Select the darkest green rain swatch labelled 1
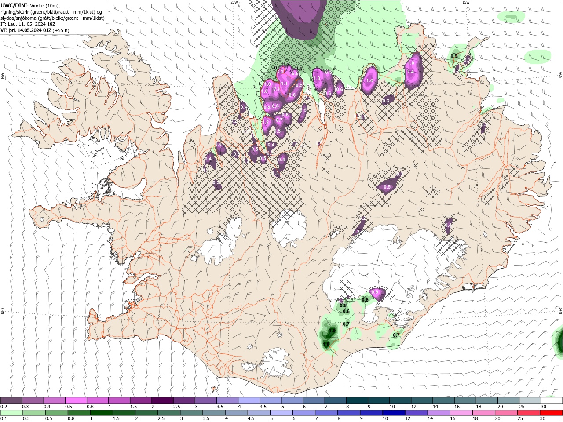 102,413
